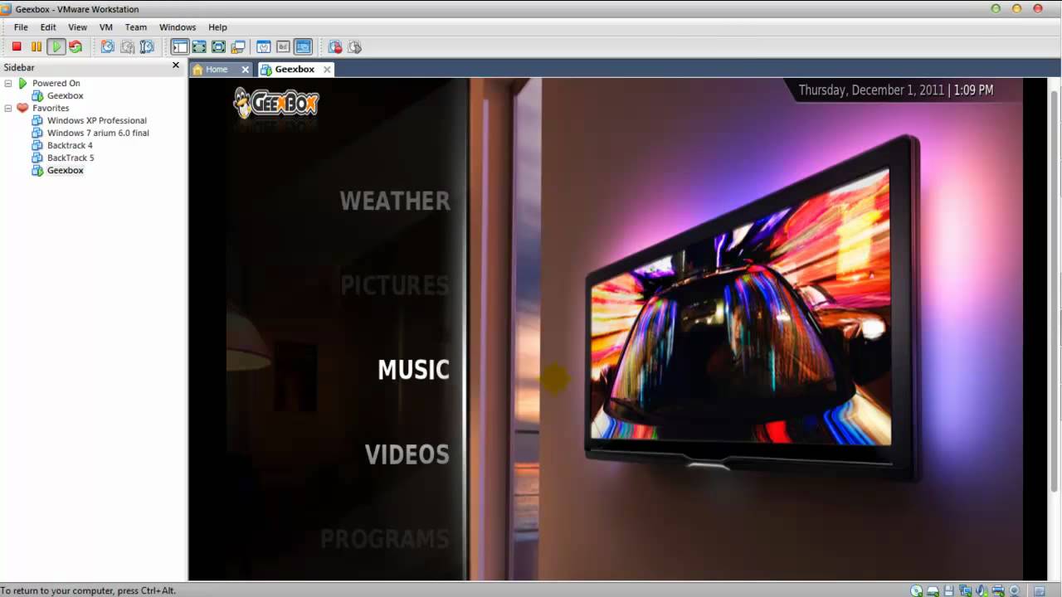The image size is (1062, 597).
Task: Select Backtrack 4 in the sidebar
Action: click(70, 145)
